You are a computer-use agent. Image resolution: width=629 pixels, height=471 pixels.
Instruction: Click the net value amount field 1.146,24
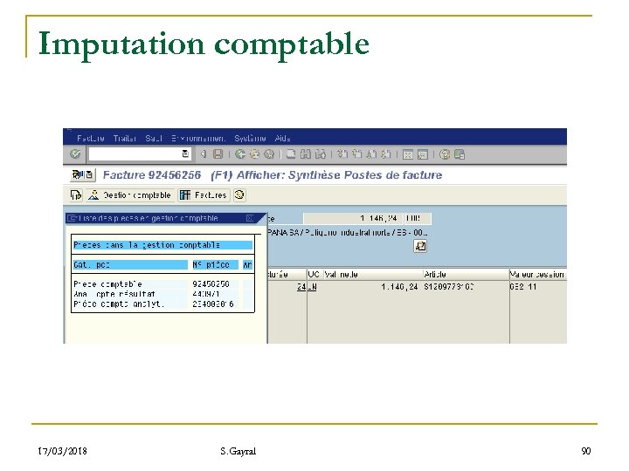point(352,218)
